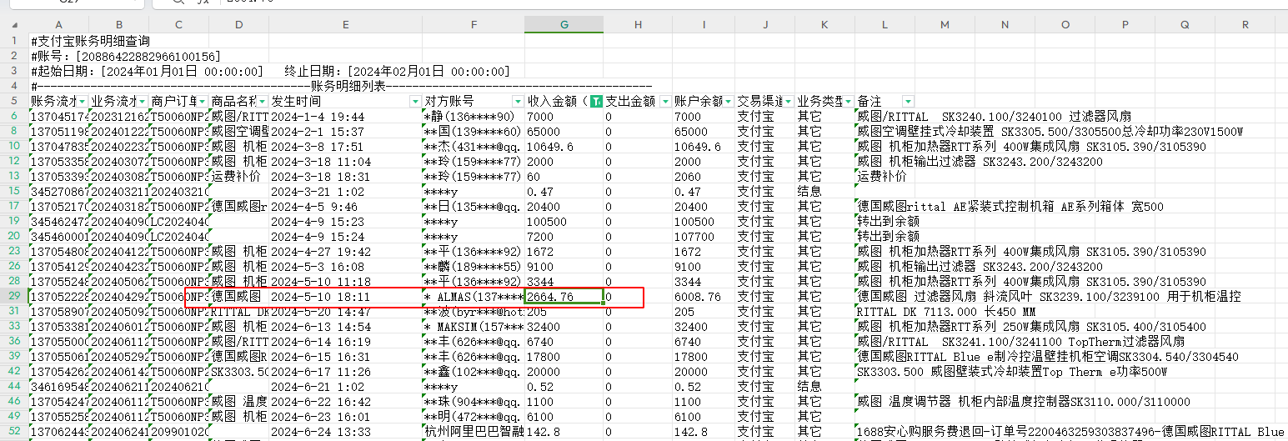Select highlighted column G header
This screenshot has width=1288, height=441.
[564, 25]
